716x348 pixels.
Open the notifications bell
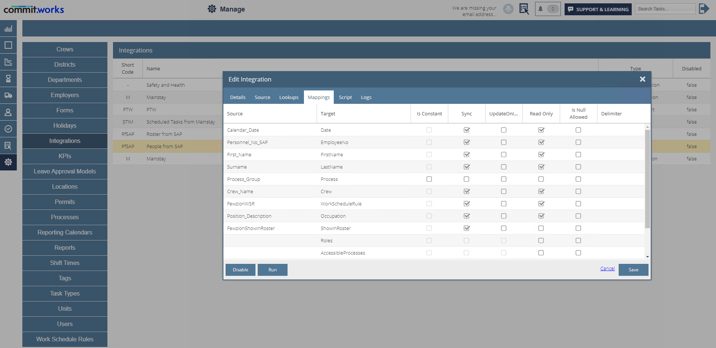click(x=548, y=9)
